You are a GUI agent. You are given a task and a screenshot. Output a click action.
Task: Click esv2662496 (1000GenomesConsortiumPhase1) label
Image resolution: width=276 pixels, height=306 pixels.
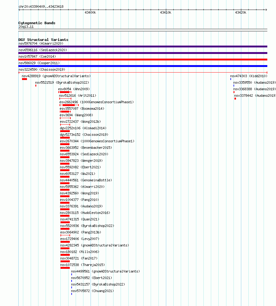97,102
